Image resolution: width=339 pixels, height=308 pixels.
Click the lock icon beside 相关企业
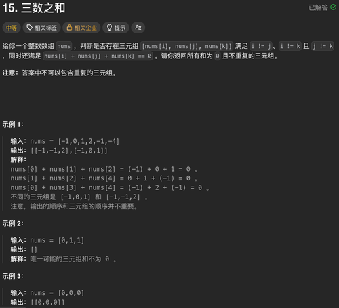coord(69,28)
